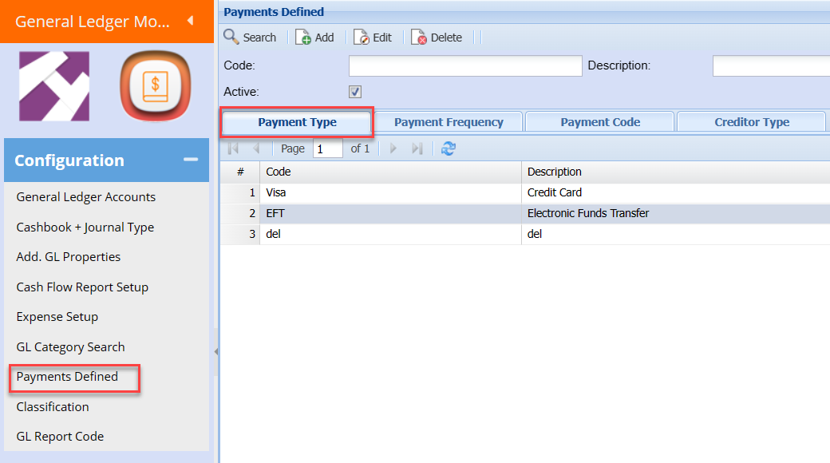Click the Description input field

(x=771, y=65)
